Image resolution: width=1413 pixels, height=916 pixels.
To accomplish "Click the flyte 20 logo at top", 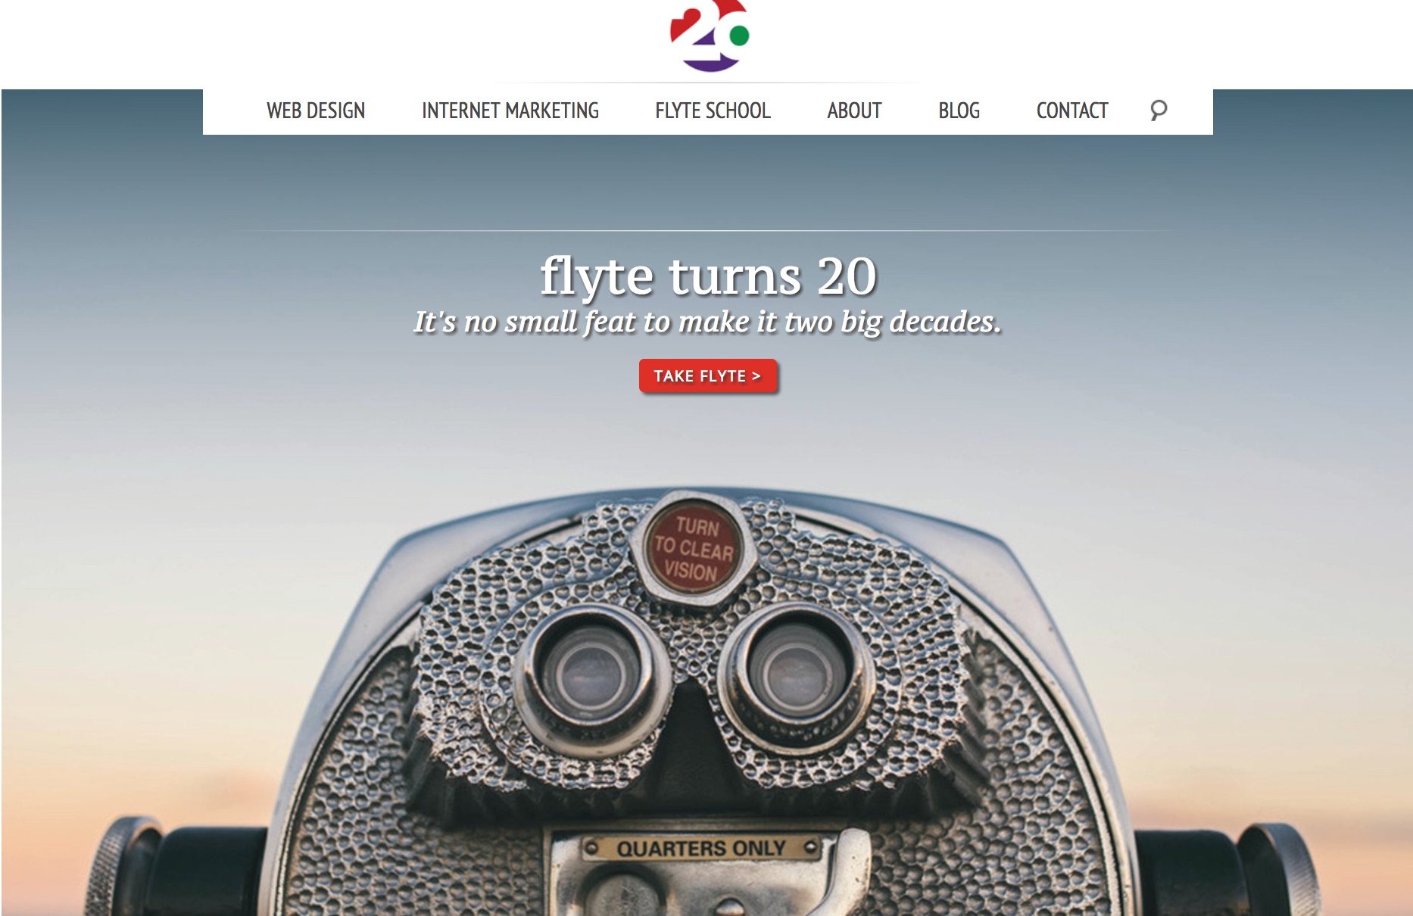I will (710, 36).
